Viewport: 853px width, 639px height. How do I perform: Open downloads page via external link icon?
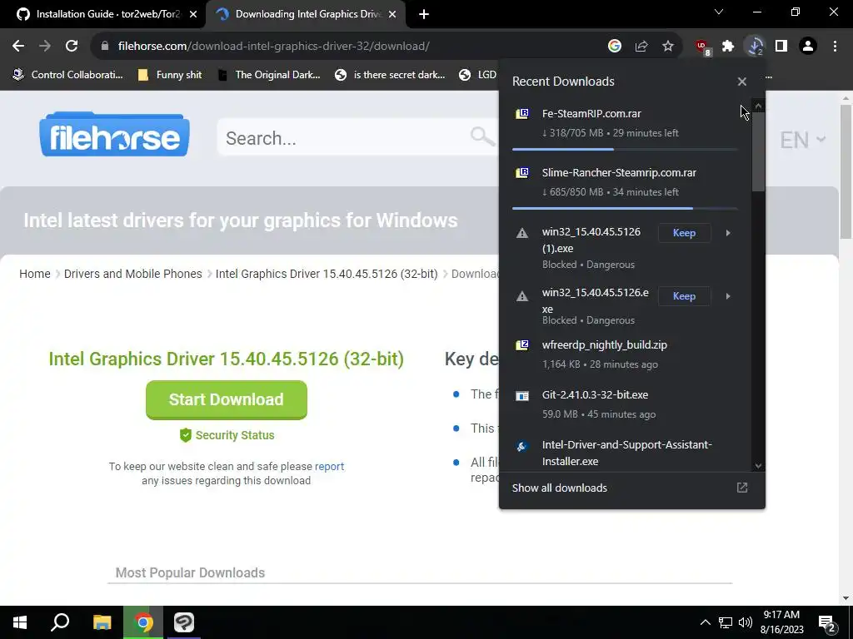coord(742,488)
